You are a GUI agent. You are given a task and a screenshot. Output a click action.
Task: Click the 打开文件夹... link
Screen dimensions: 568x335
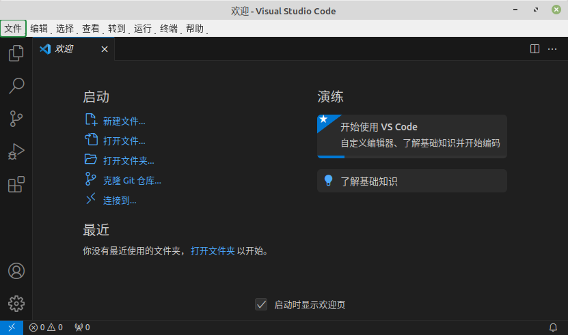tap(129, 160)
